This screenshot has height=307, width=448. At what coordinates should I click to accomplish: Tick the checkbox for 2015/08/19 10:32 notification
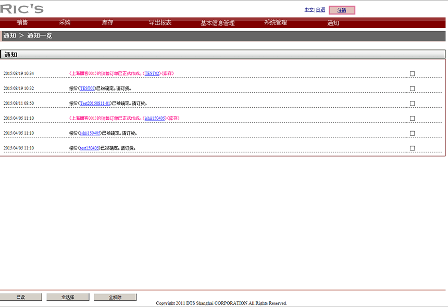tap(412, 88)
